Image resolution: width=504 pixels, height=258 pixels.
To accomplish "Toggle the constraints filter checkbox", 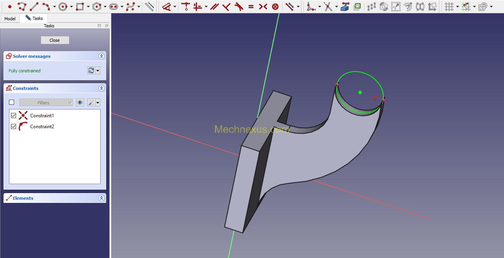I will 12,102.
